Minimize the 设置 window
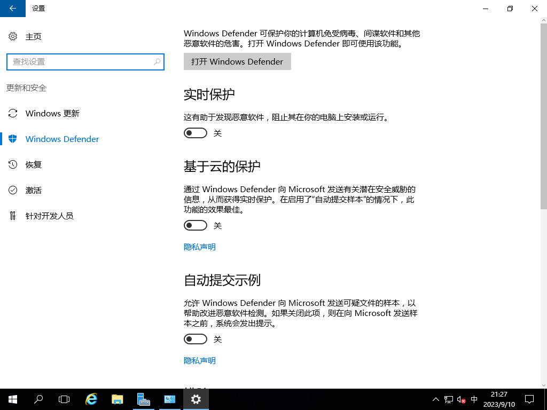The width and height of the screenshot is (547, 410). coord(485,9)
